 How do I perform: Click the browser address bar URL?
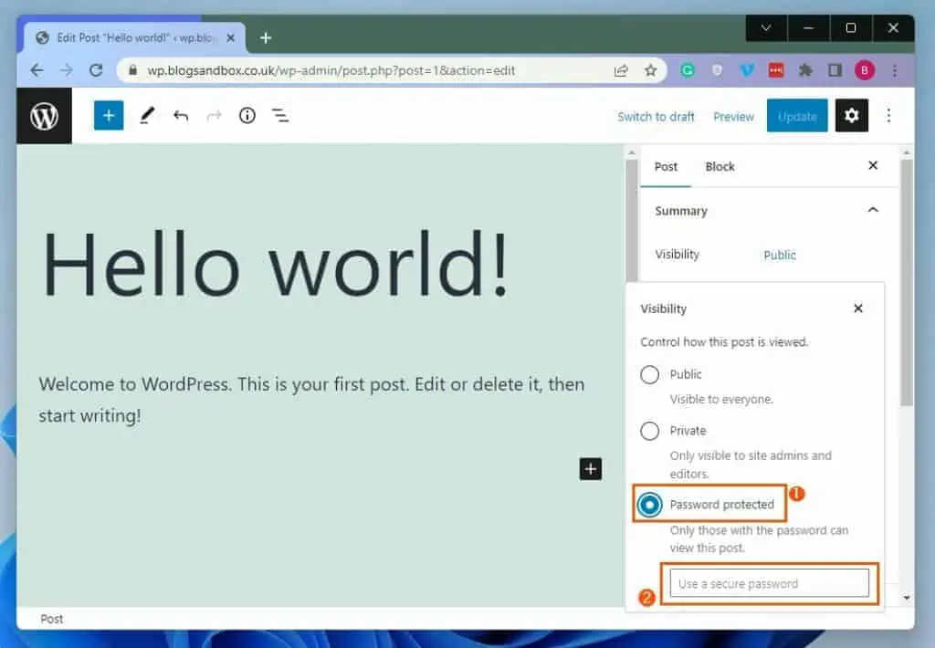331,70
